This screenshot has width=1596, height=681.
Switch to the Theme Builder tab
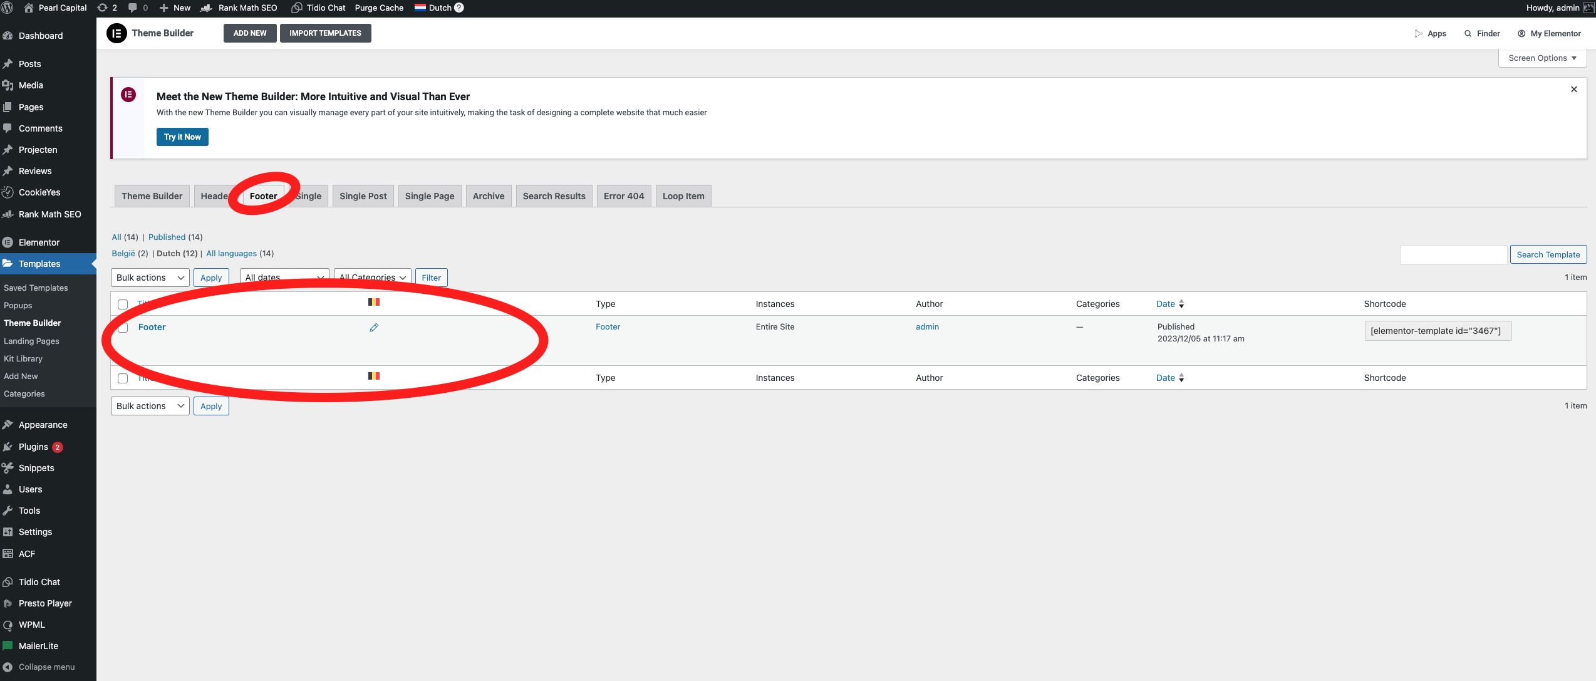point(152,196)
